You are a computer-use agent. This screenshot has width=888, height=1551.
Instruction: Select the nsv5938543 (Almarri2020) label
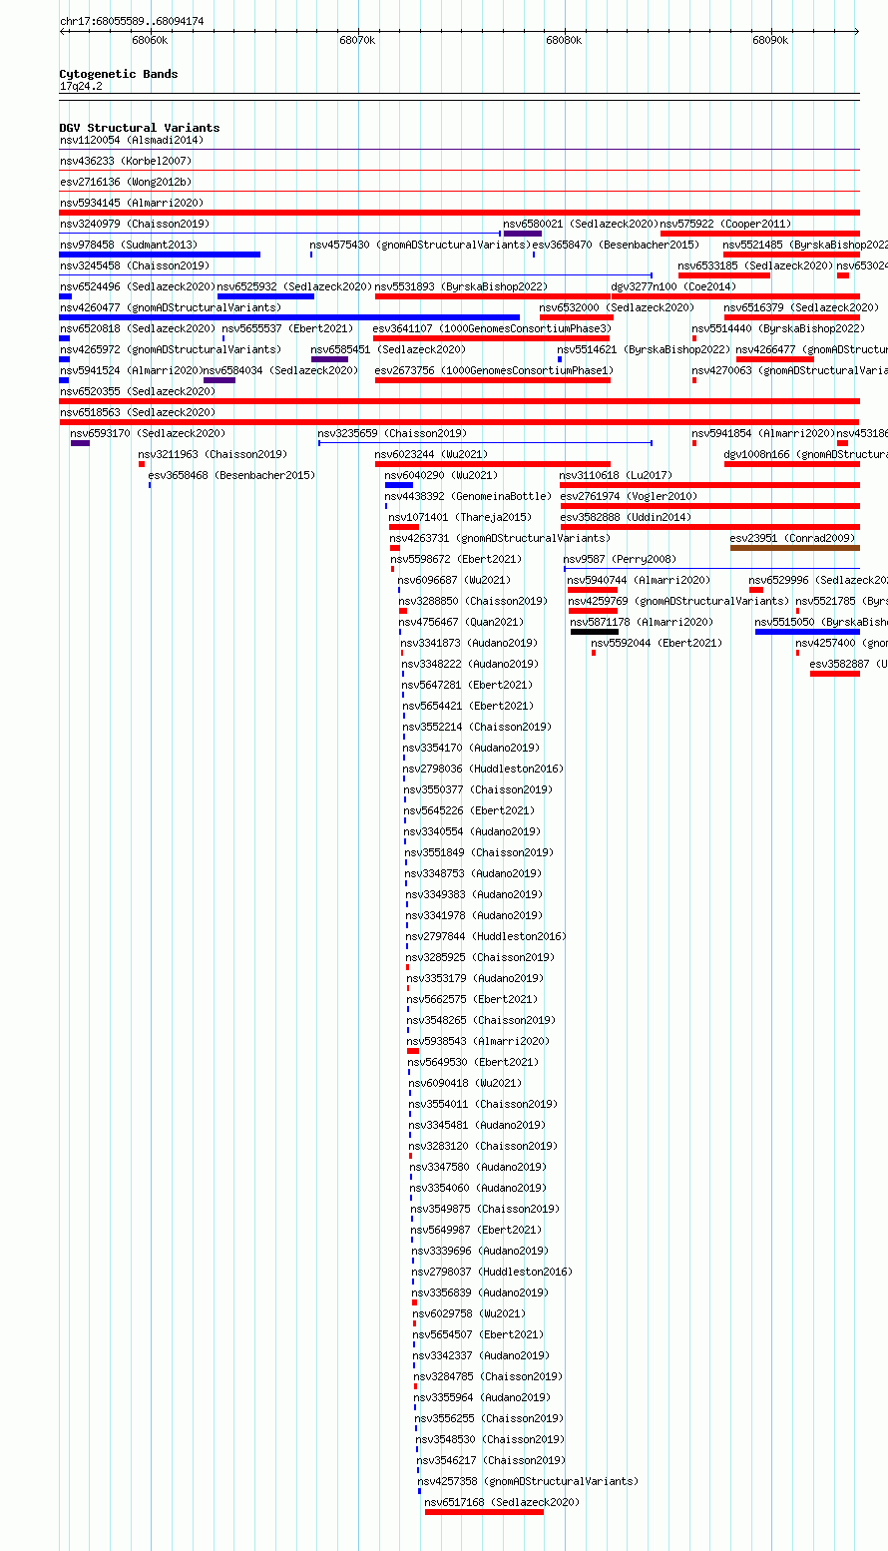click(478, 1041)
